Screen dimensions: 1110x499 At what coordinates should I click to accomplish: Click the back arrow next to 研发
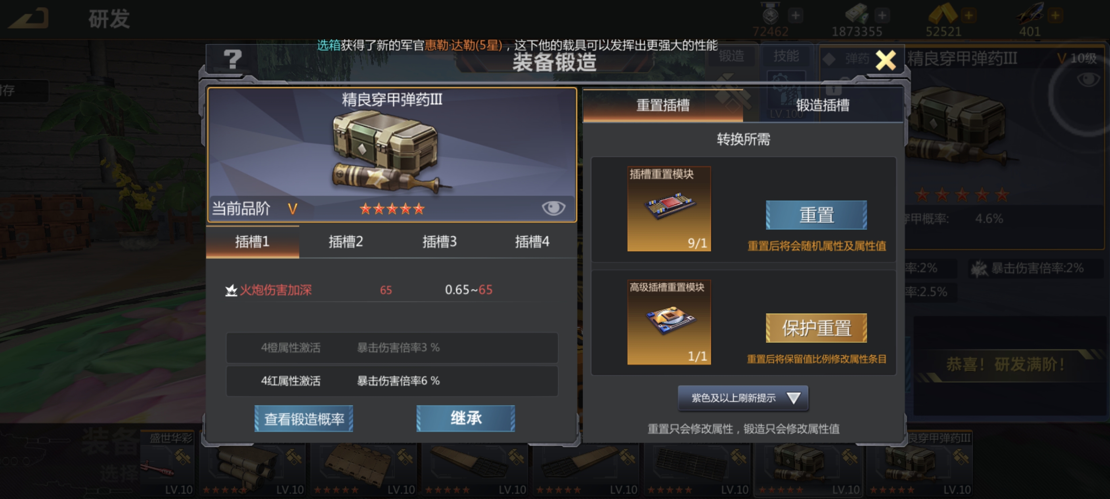(x=29, y=18)
